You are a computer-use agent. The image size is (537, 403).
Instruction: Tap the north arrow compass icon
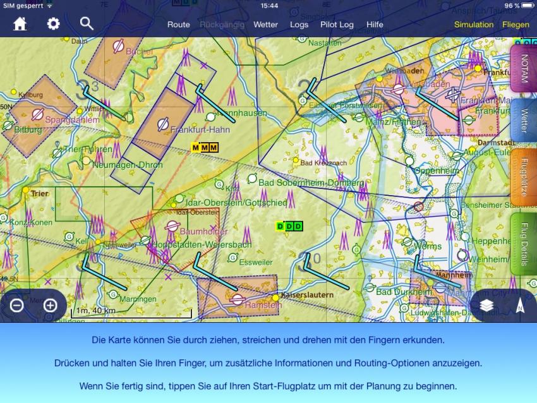[x=520, y=306]
